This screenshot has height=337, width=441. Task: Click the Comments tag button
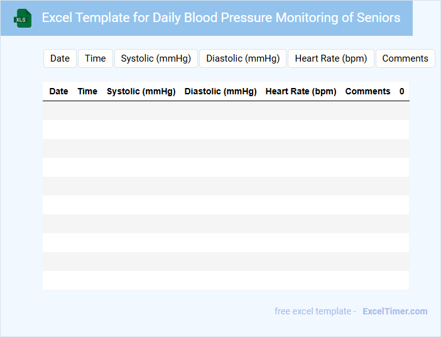click(405, 58)
